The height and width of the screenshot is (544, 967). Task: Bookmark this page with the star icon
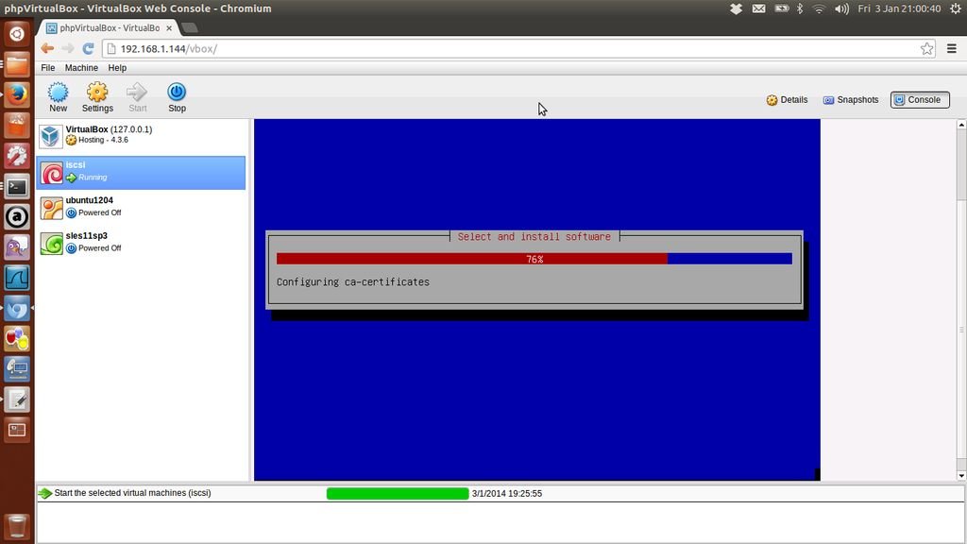pyautogui.click(x=926, y=48)
